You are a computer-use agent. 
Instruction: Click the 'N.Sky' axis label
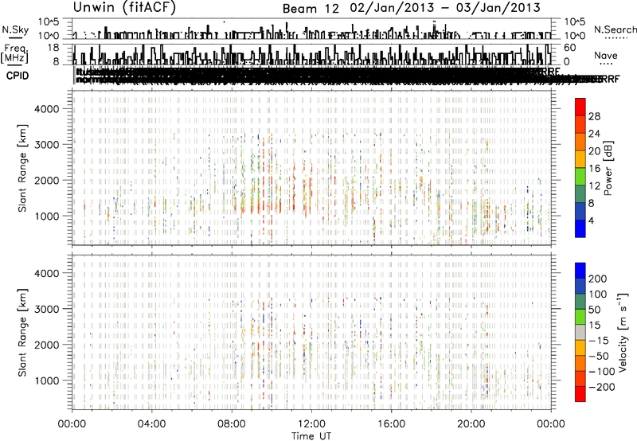click(15, 29)
